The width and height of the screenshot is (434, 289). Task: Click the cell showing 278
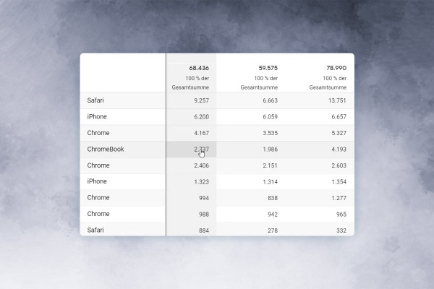(x=273, y=230)
